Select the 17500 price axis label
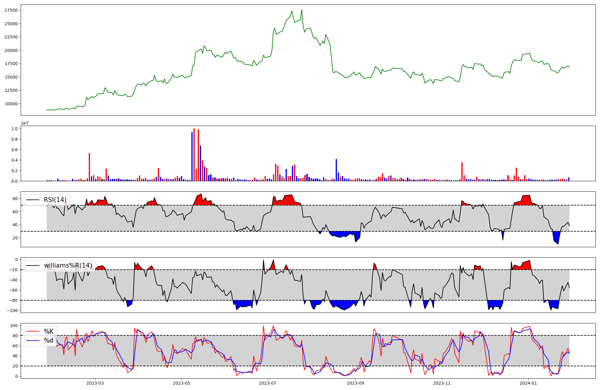This screenshot has height=390, width=600. [11, 64]
